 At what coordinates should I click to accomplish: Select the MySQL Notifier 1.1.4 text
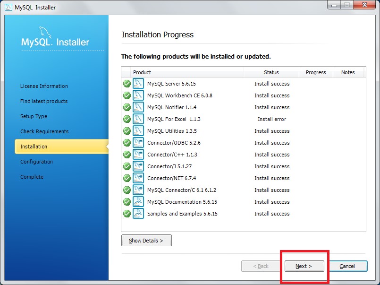172,107
